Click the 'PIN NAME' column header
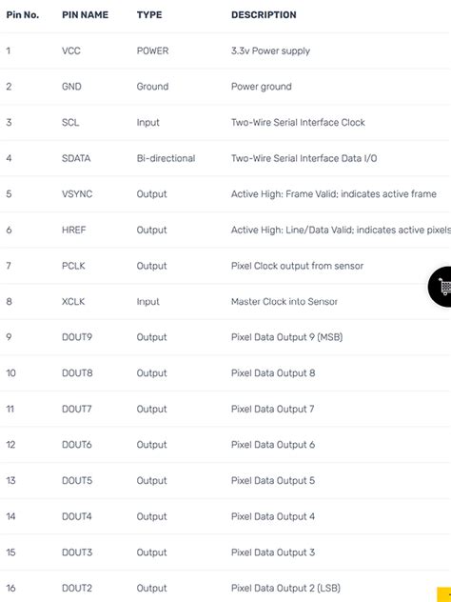Viewport: 451px width, 602px height. pos(85,15)
